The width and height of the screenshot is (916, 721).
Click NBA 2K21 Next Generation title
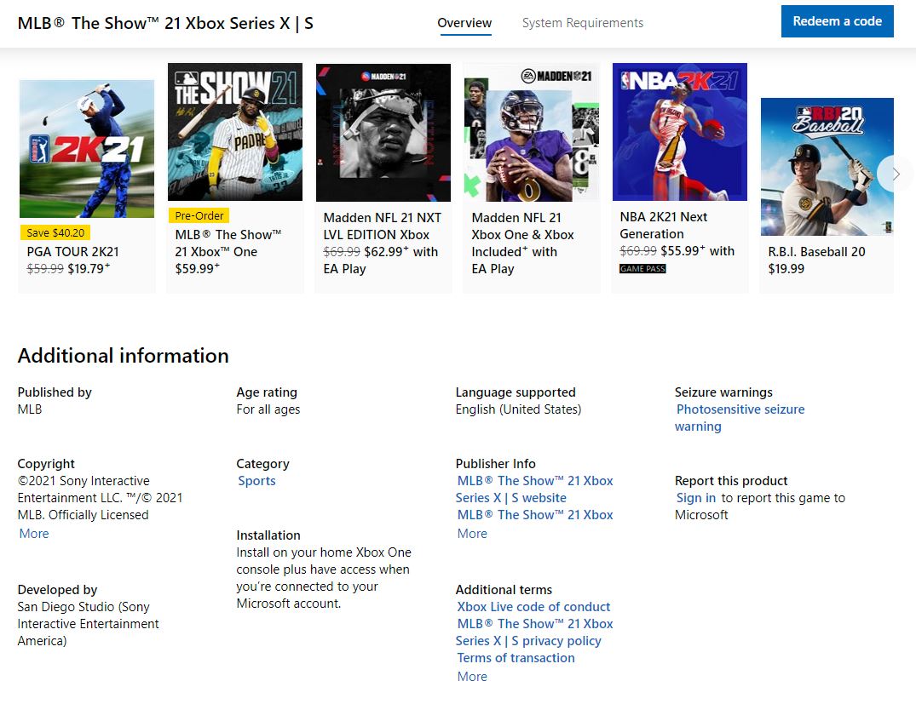[664, 226]
